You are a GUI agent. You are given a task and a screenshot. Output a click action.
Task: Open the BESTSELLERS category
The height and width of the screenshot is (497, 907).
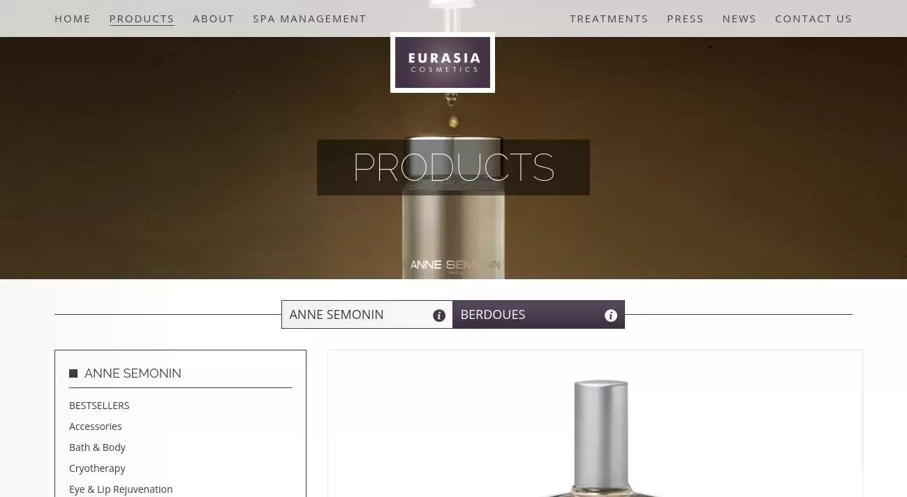99,406
